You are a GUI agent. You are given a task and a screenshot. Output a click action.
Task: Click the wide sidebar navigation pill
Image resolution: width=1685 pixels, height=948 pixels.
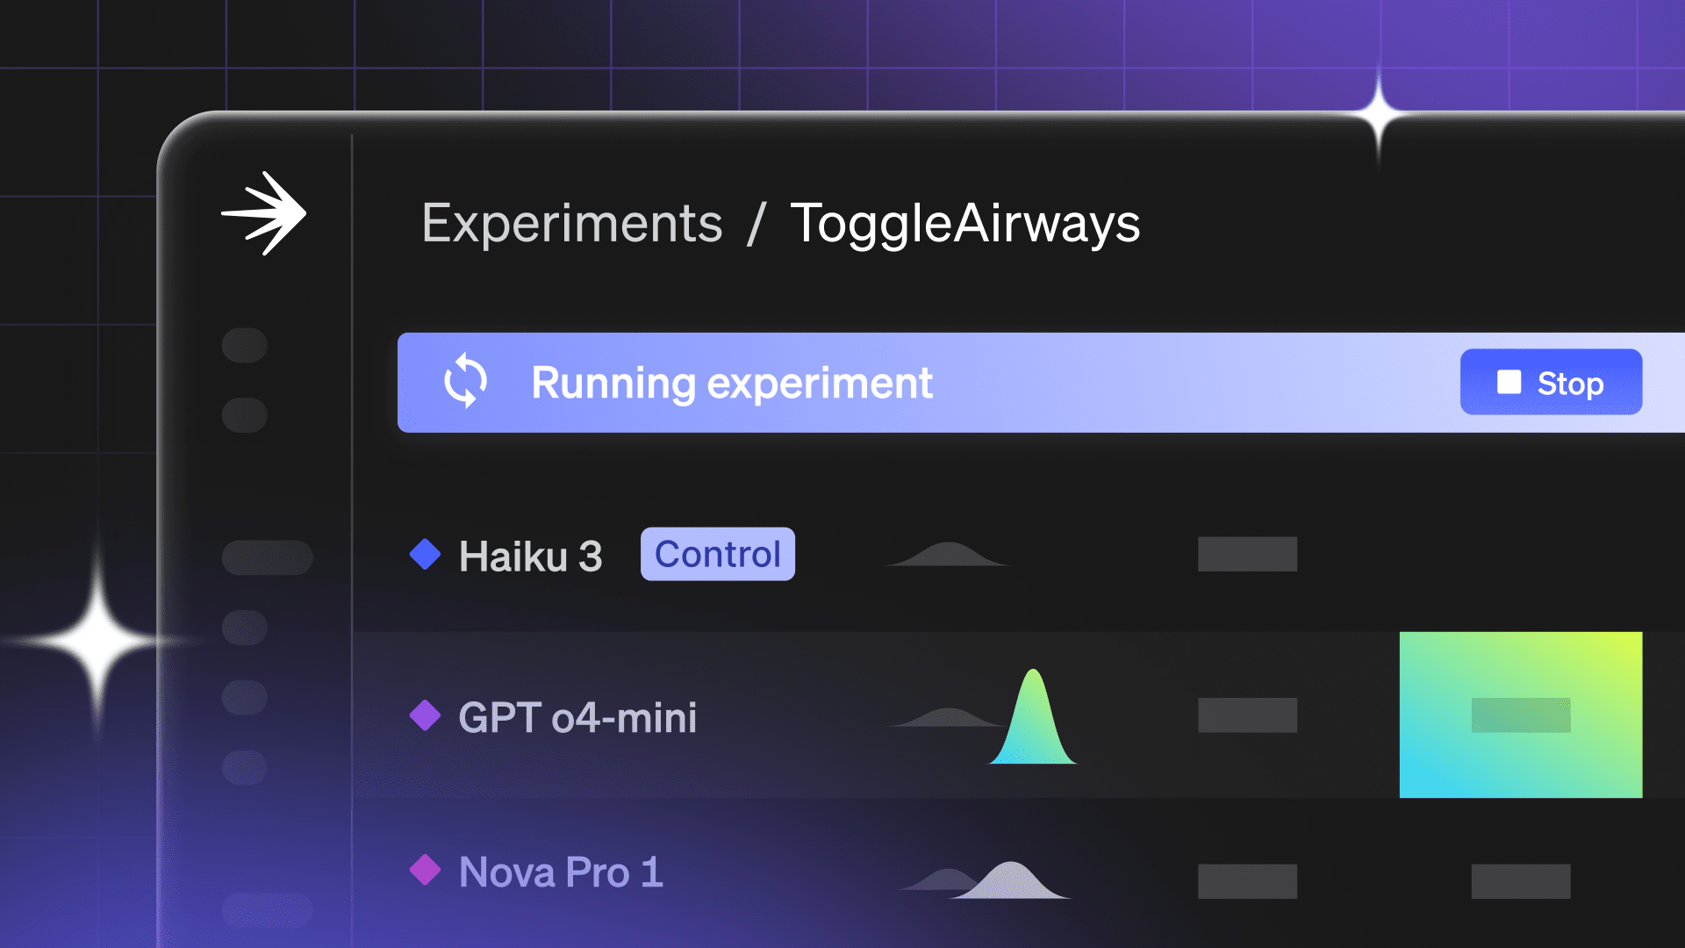coord(267,557)
